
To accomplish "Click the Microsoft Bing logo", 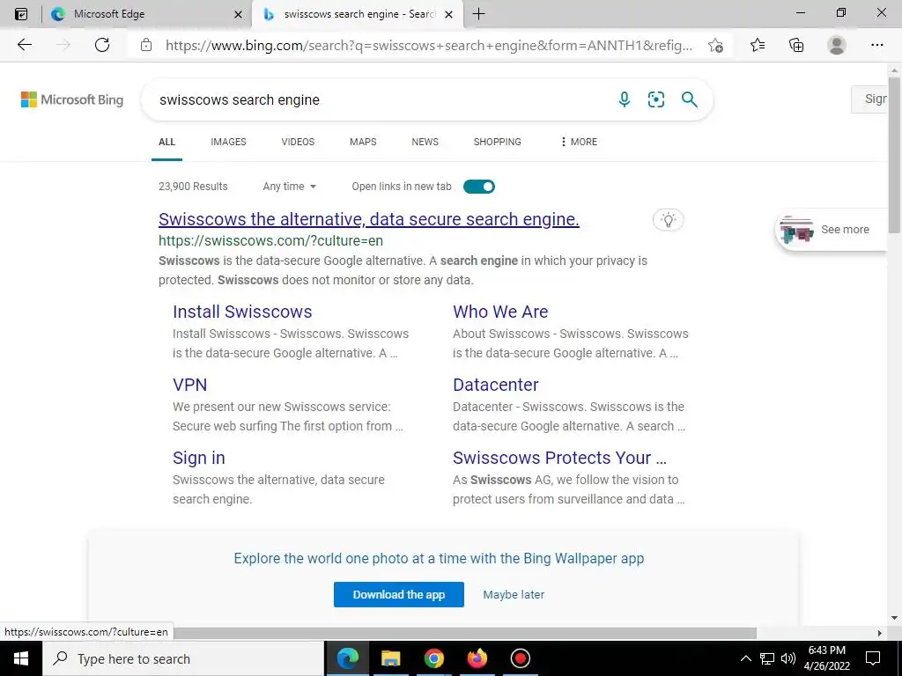I will pyautogui.click(x=72, y=99).
